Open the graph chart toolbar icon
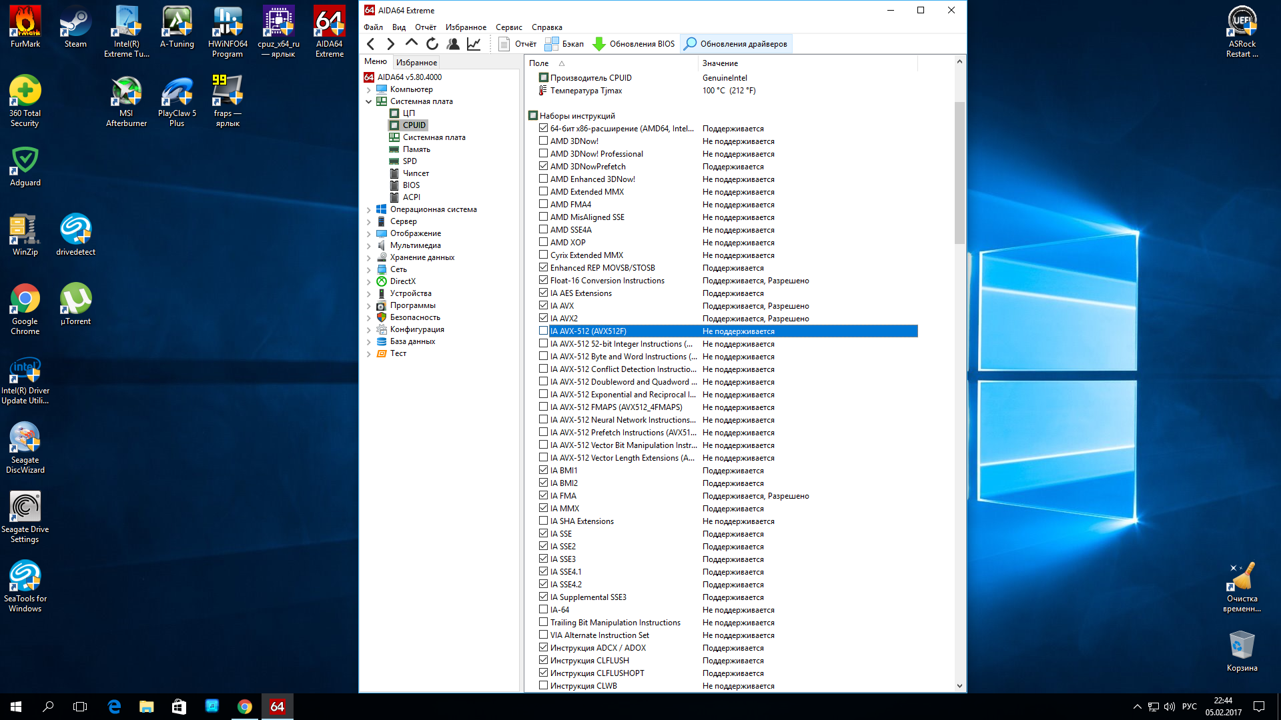 [474, 44]
